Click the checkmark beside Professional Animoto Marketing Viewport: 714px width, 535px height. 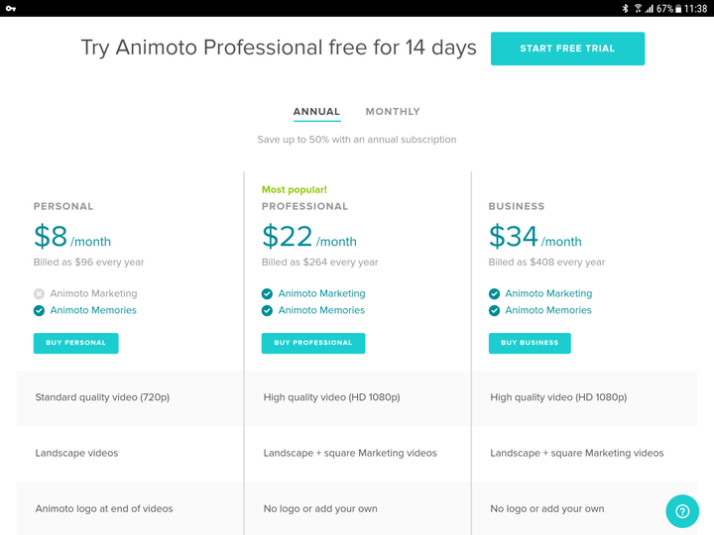pos(267,294)
